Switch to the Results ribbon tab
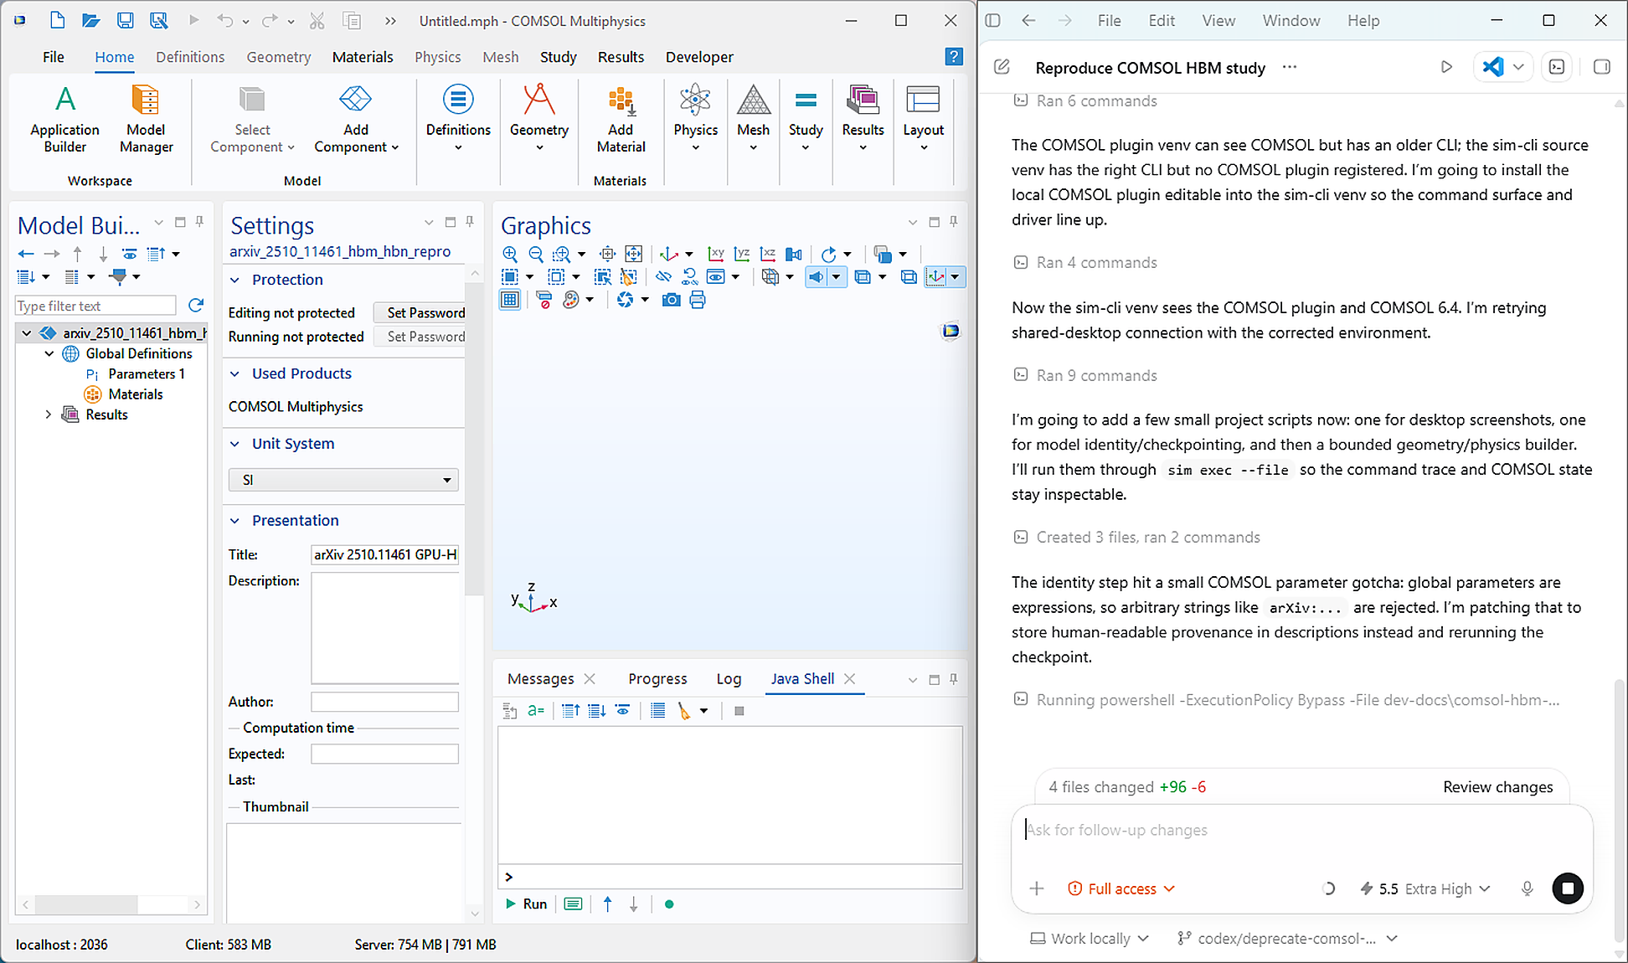Image resolution: width=1628 pixels, height=963 pixels. coord(621,57)
